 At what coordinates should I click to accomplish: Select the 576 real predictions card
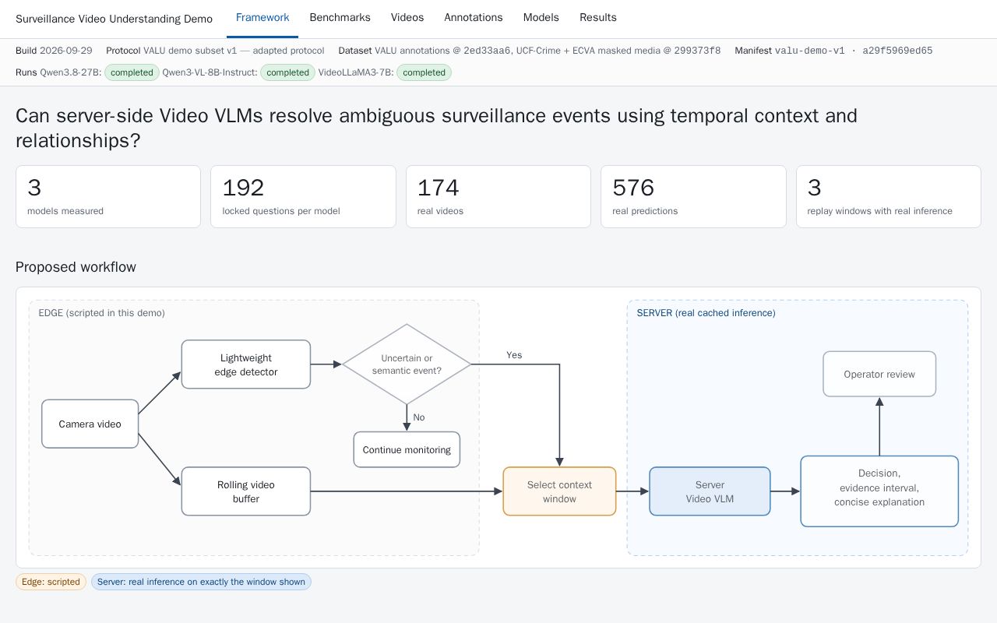pyautogui.click(x=693, y=196)
